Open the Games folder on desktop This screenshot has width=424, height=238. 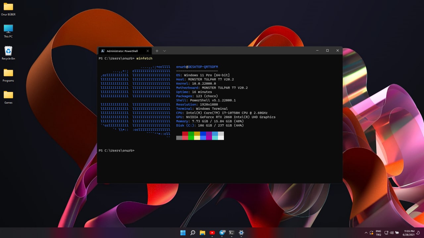point(8,97)
